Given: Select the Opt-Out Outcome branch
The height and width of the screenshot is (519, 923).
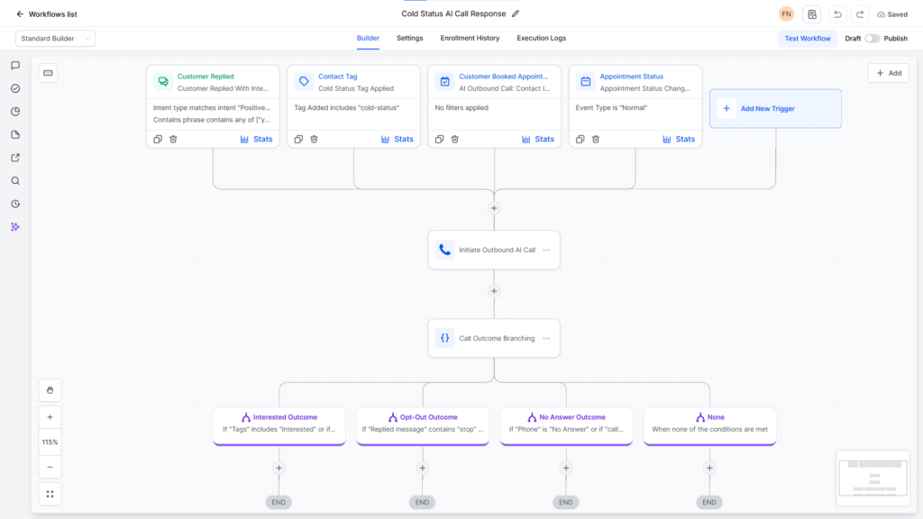Looking at the screenshot, I should click(x=423, y=425).
